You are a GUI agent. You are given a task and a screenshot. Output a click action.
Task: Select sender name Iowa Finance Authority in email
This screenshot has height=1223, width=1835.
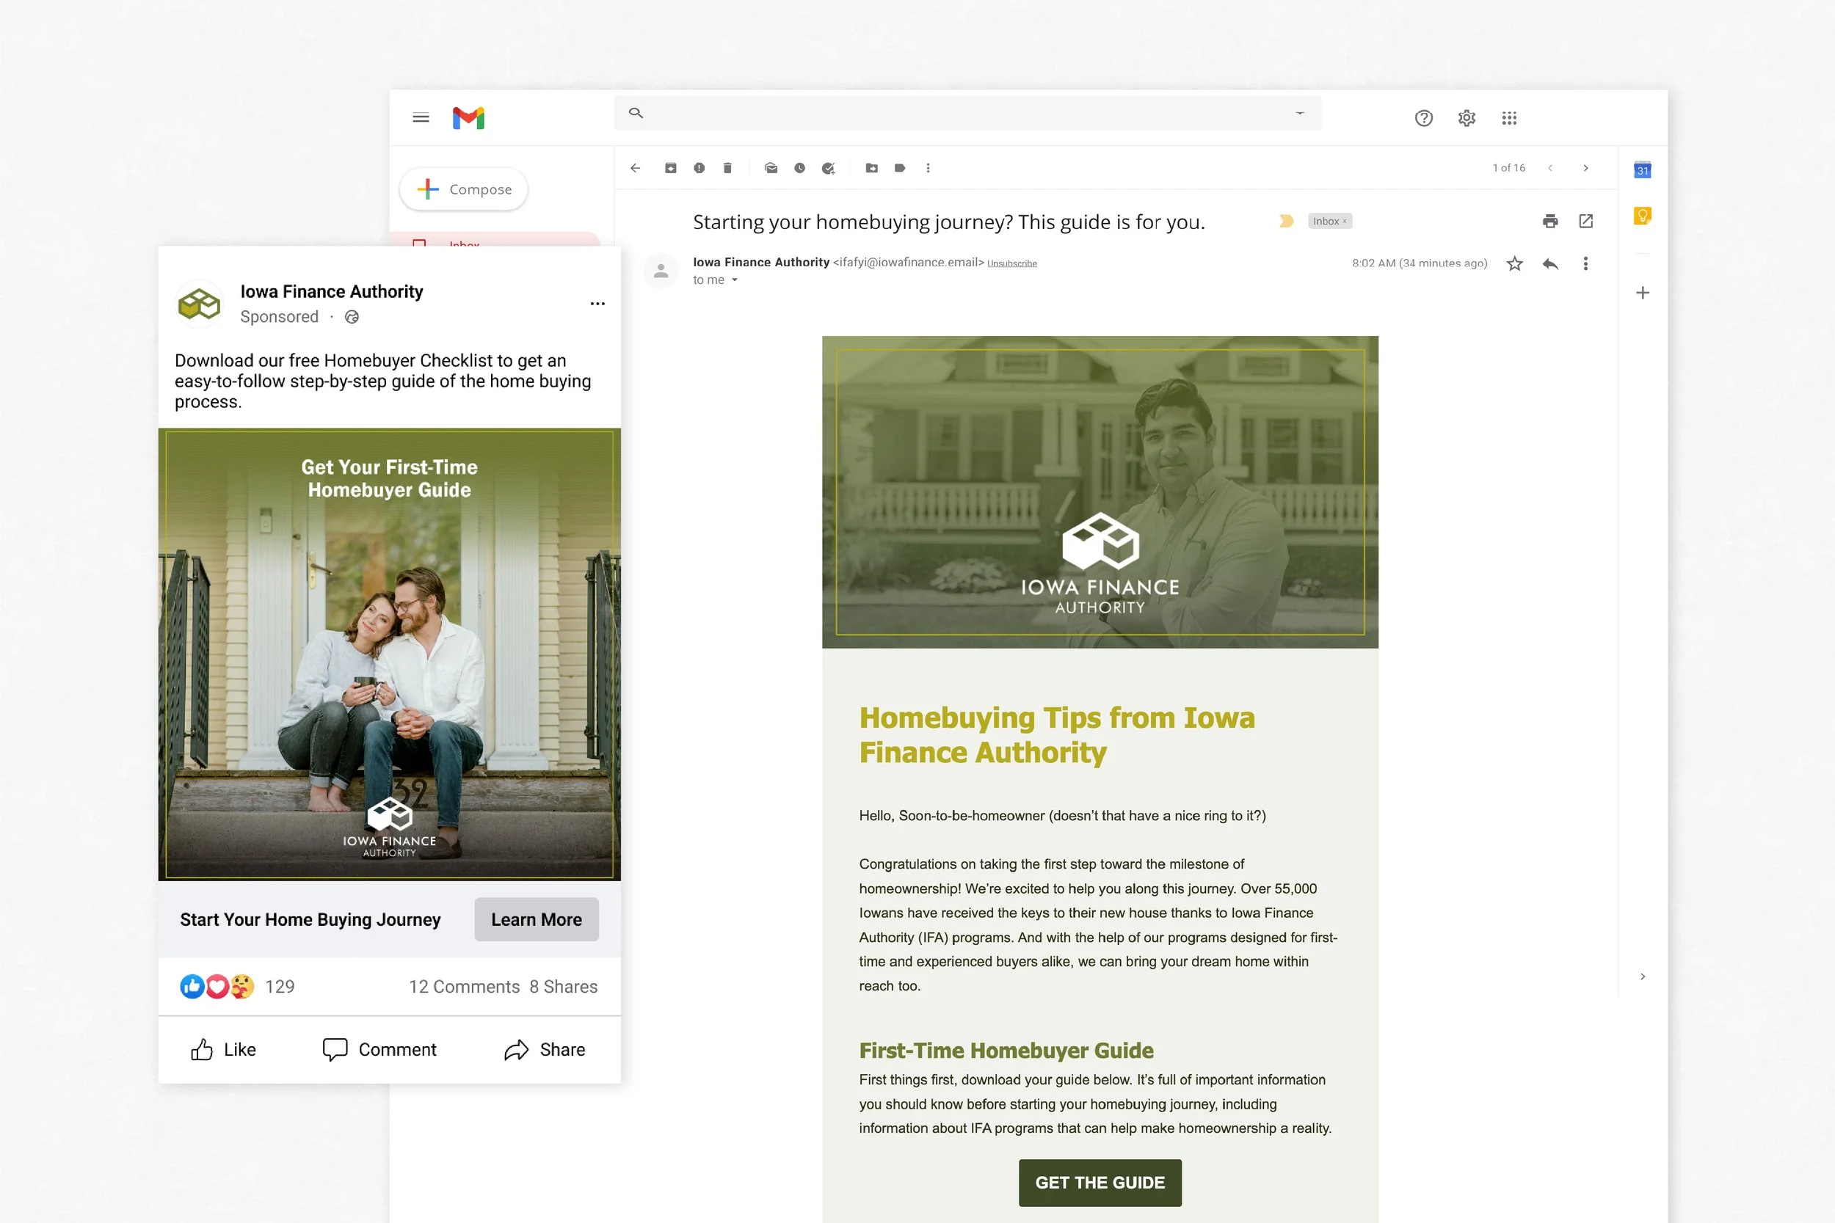[x=760, y=262]
